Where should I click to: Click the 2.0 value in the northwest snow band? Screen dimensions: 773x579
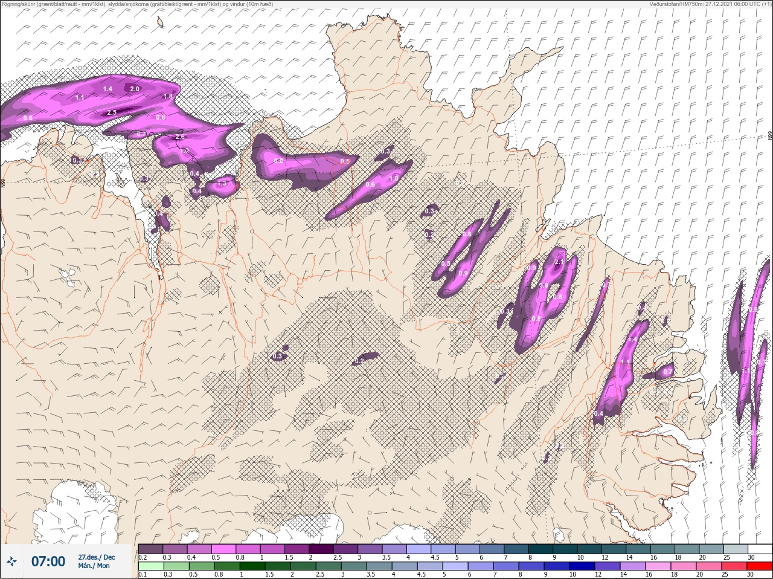pos(135,89)
